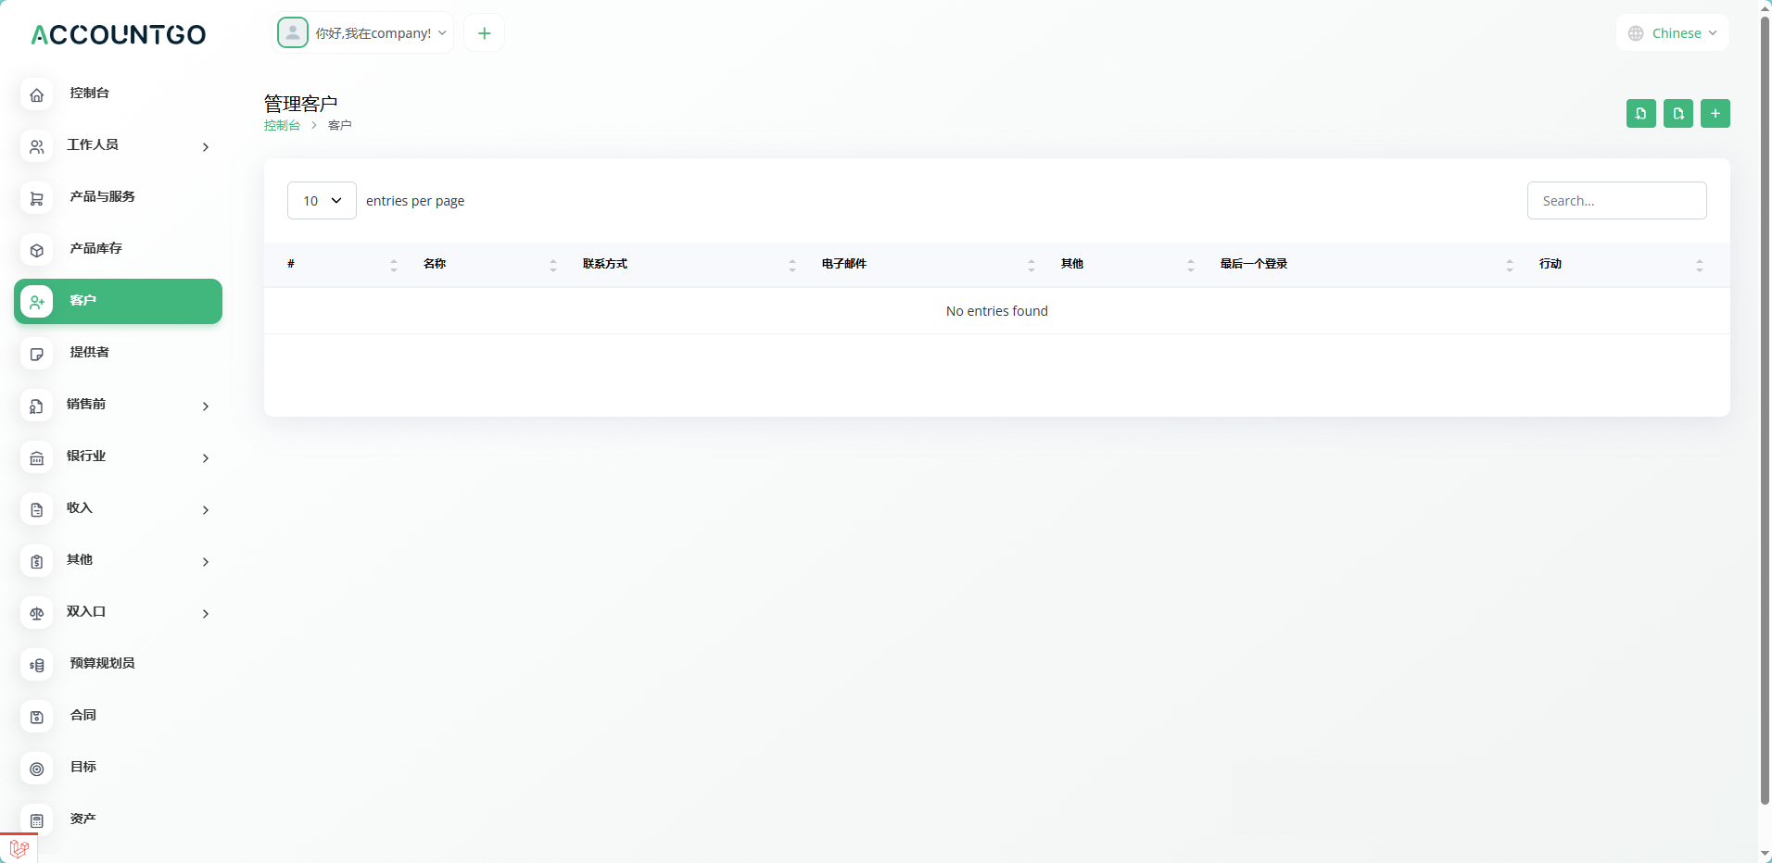
Task: Expand the 销售前 sidebar submenu
Action: click(x=118, y=405)
